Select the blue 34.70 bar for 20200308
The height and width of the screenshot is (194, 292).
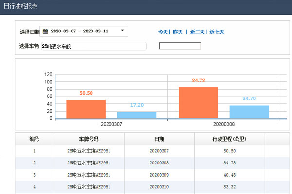(x=249, y=112)
